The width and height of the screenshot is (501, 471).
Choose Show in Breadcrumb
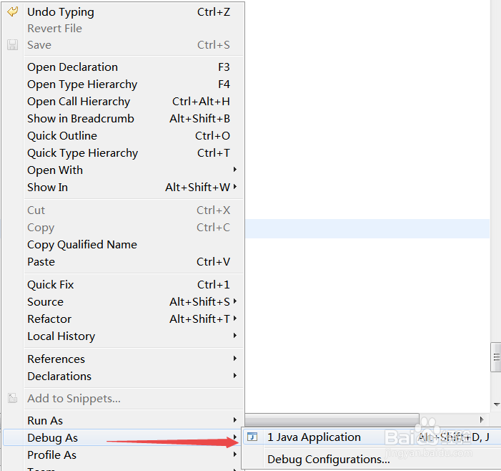point(134,119)
